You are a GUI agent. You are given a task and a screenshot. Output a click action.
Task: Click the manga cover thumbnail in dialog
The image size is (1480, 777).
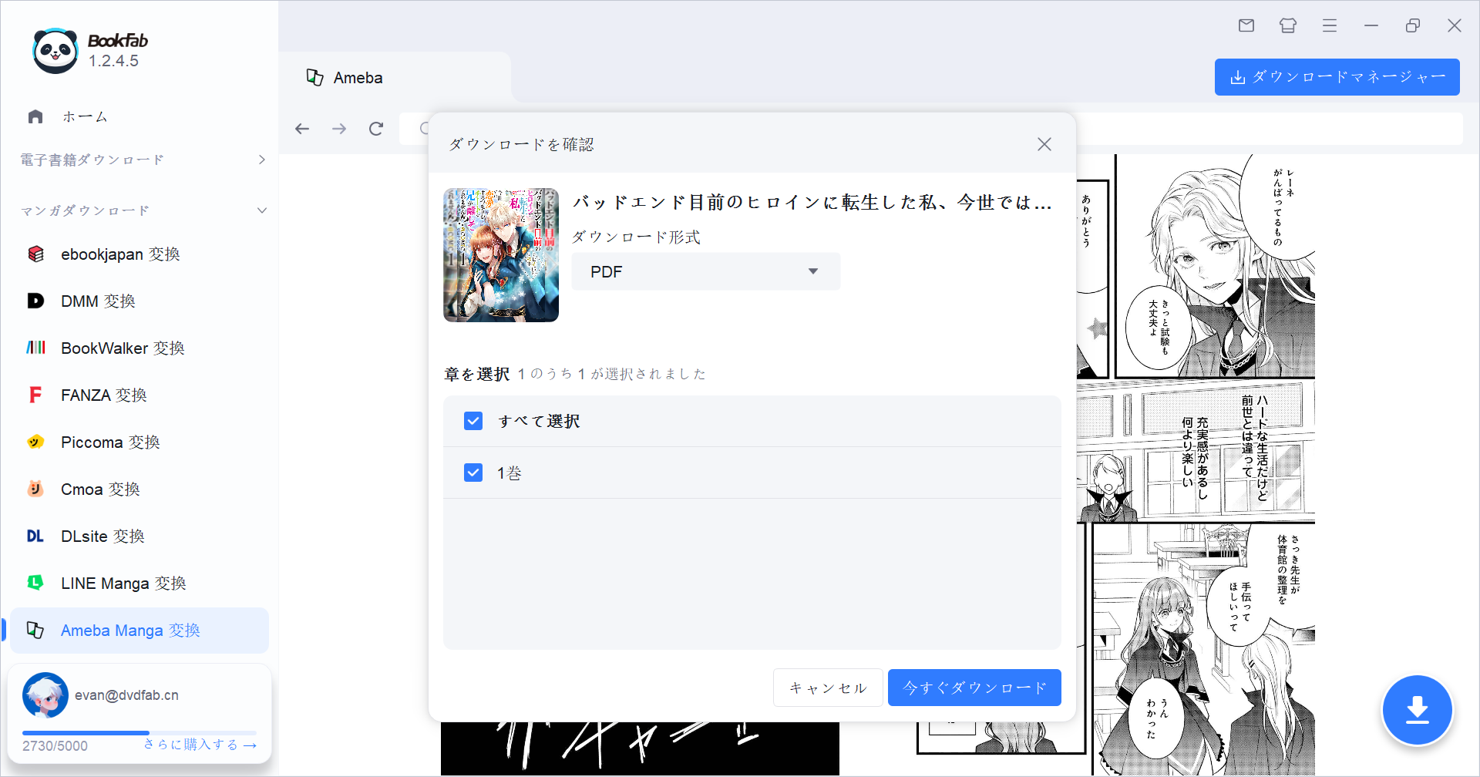pos(501,254)
